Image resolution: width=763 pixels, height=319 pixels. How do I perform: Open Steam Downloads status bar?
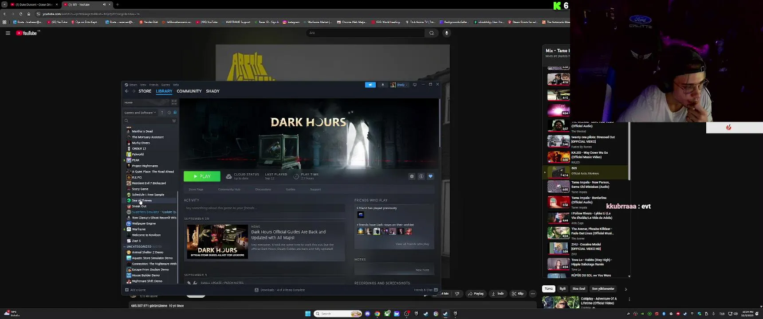pos(280,290)
